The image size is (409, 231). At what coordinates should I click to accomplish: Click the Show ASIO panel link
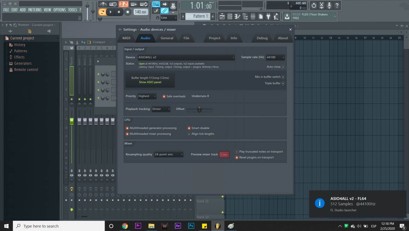coord(150,82)
